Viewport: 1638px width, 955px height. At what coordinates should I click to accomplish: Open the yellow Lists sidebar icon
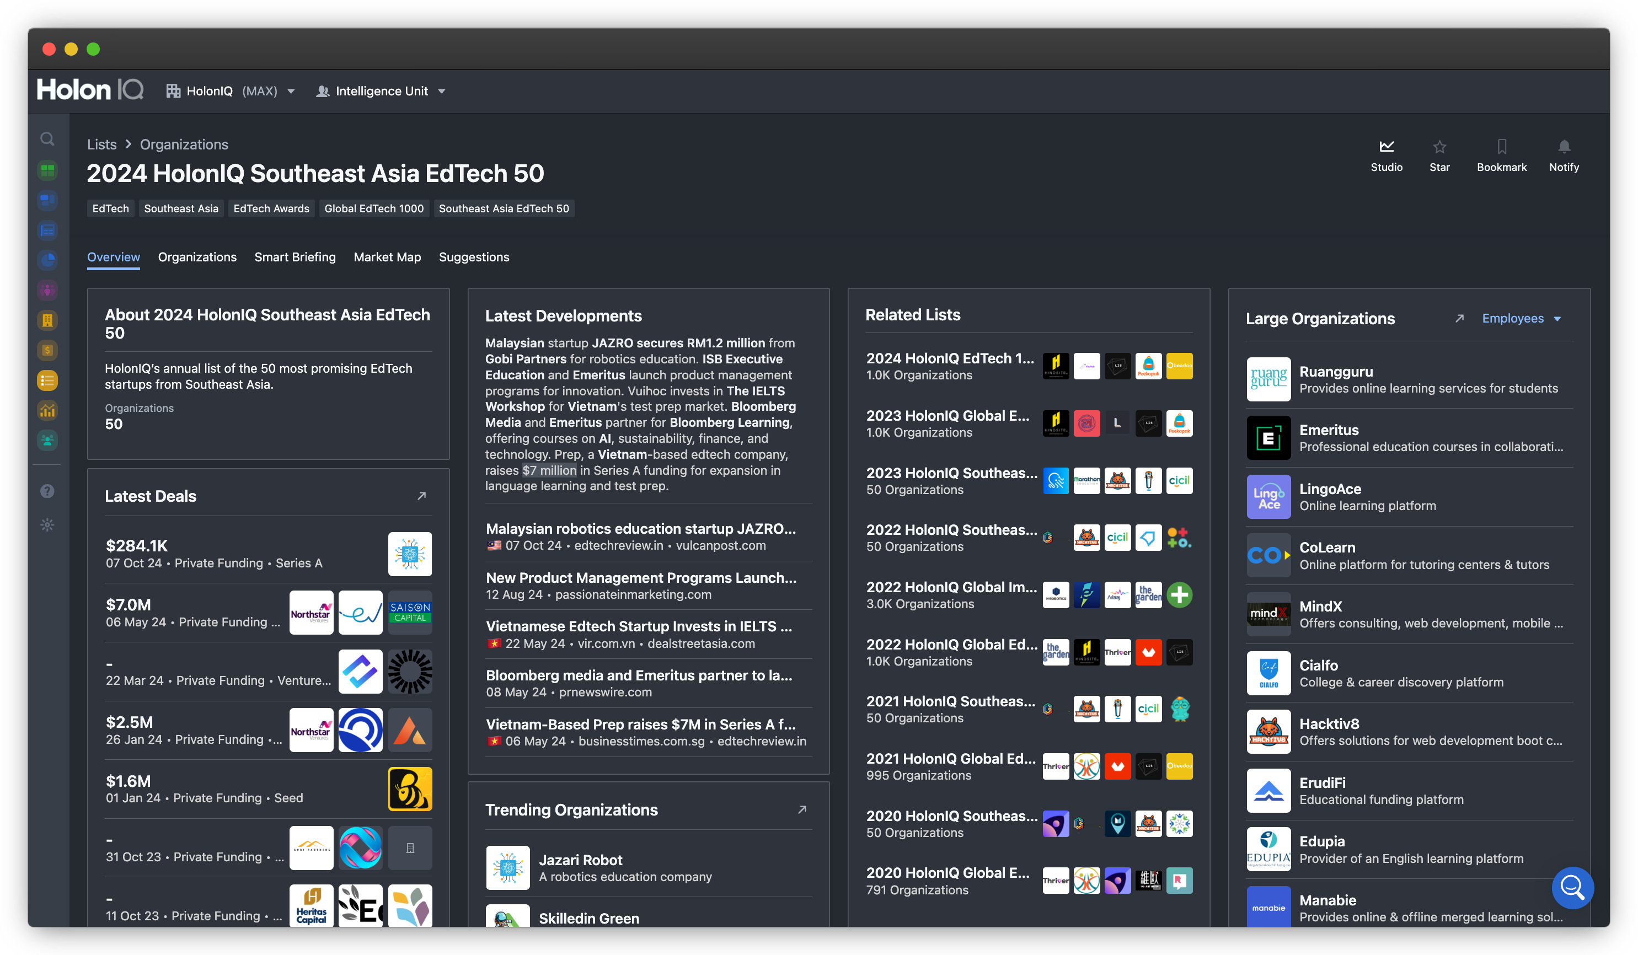[47, 380]
